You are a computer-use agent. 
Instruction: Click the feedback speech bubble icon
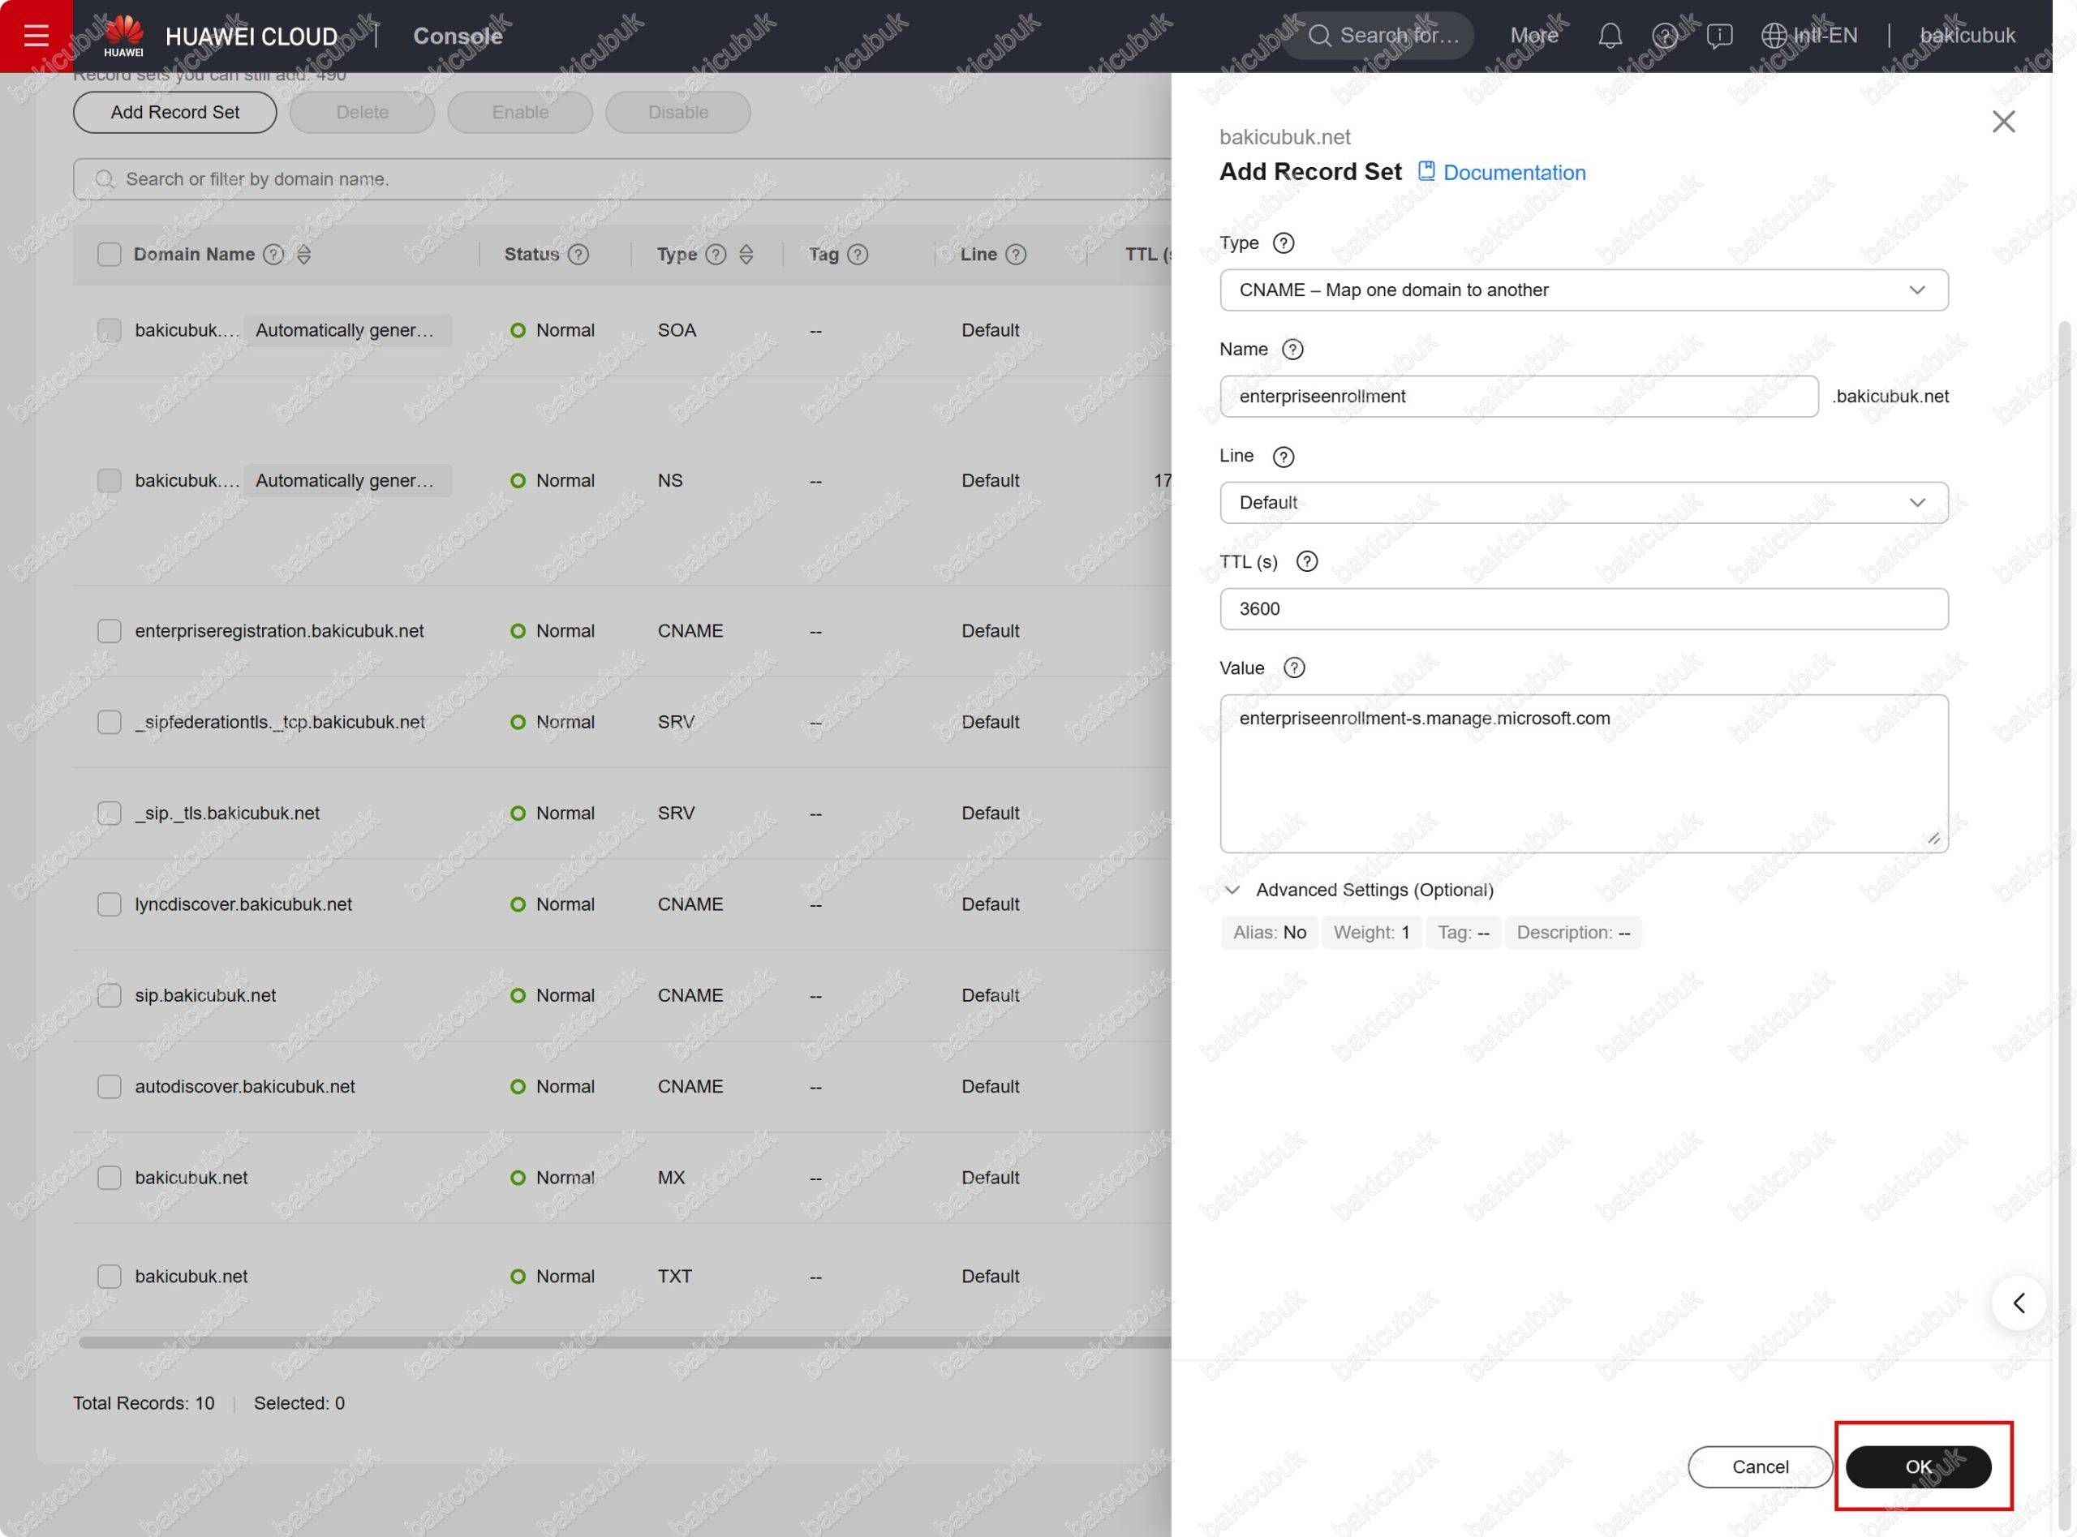[x=1718, y=36]
